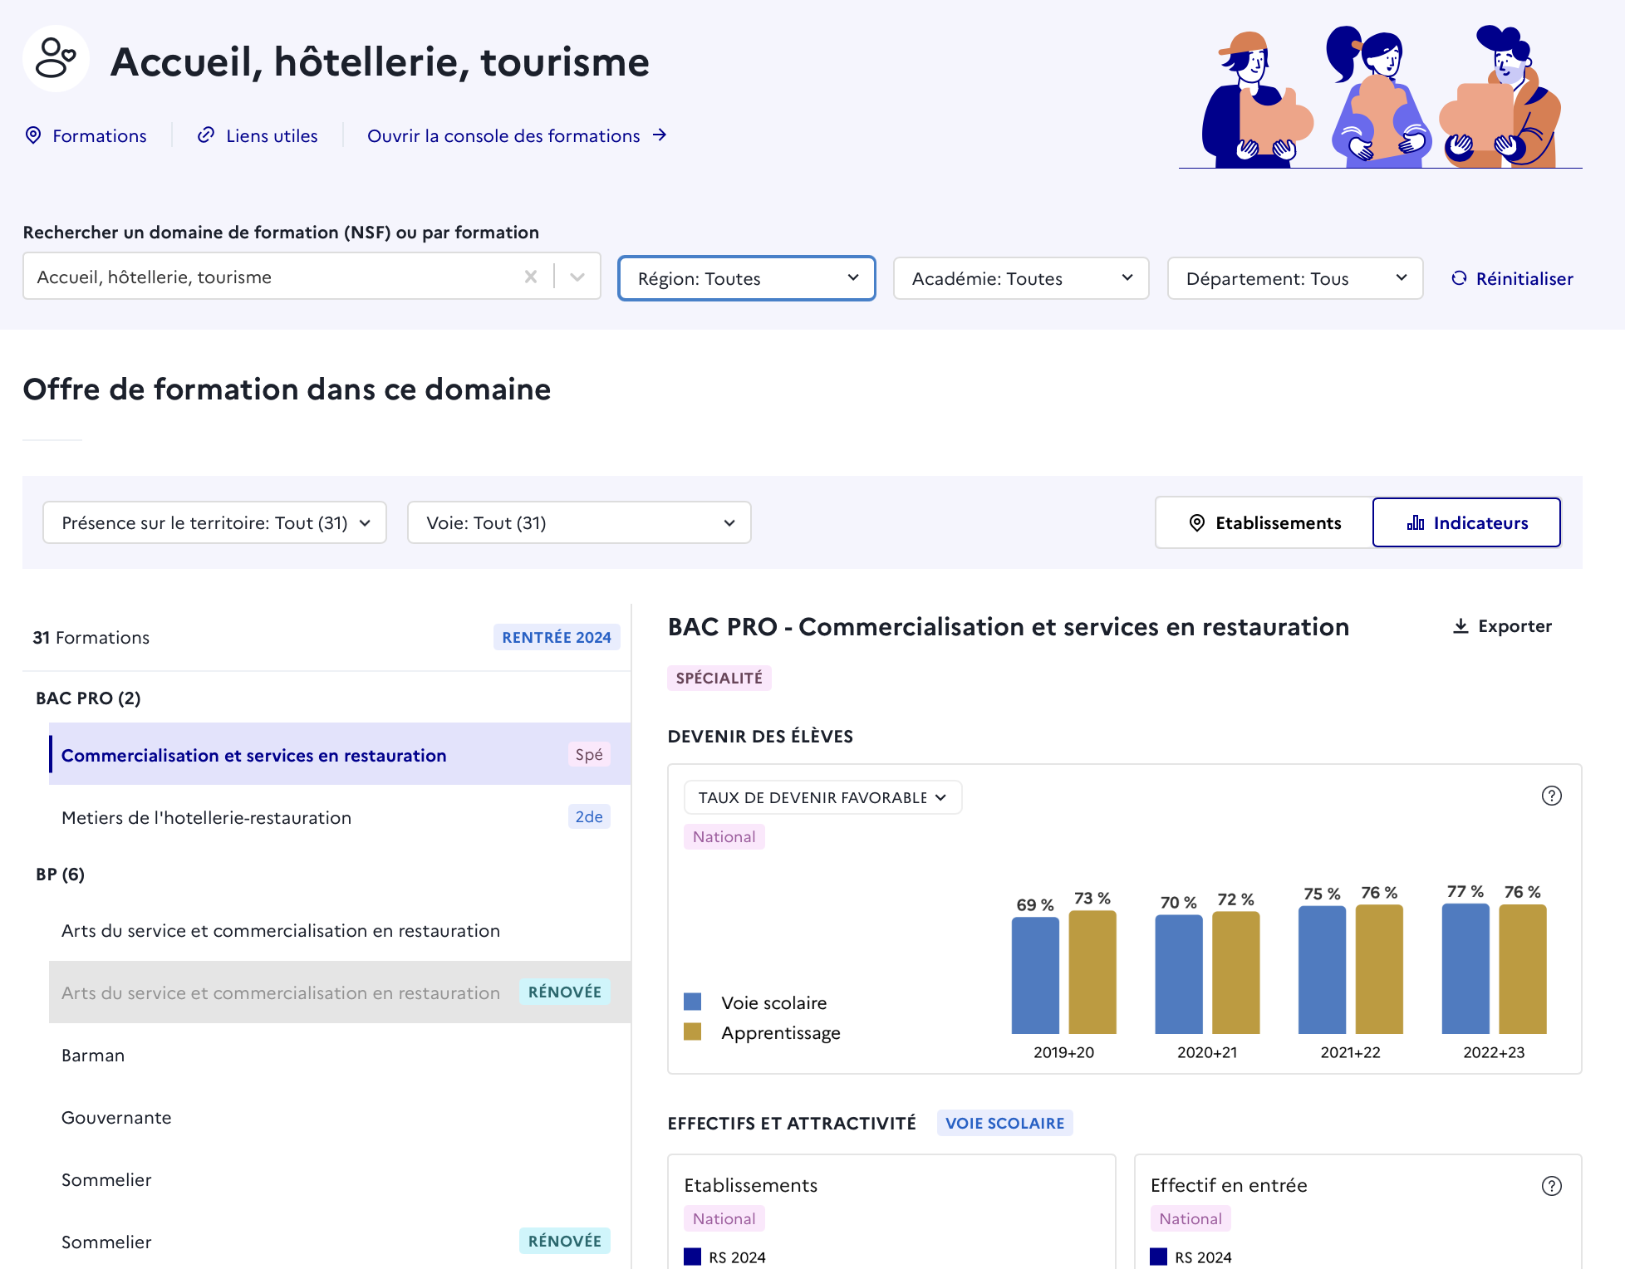Click arrow icon after console des formations
Viewport: 1625px width, 1269px height.
pyautogui.click(x=660, y=135)
